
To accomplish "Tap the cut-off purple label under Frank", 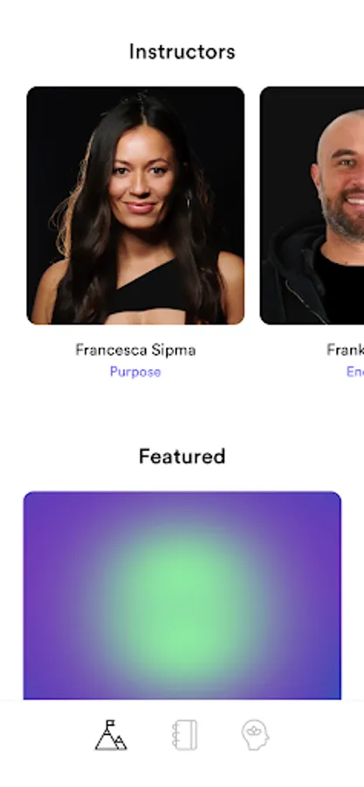I will (x=355, y=372).
